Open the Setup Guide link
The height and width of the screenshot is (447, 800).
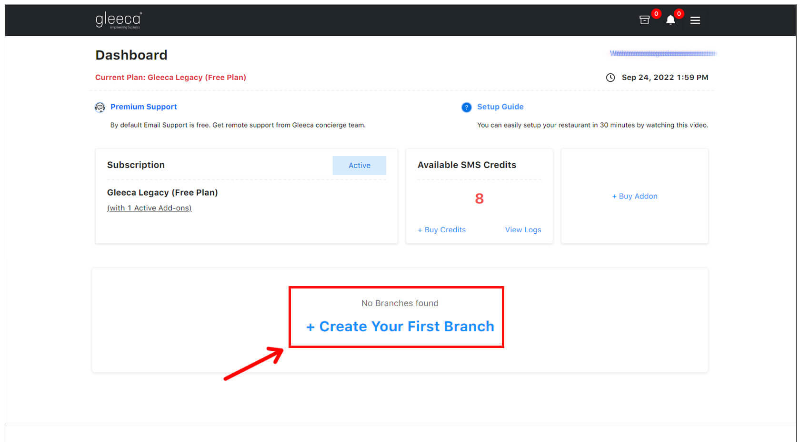(x=500, y=107)
